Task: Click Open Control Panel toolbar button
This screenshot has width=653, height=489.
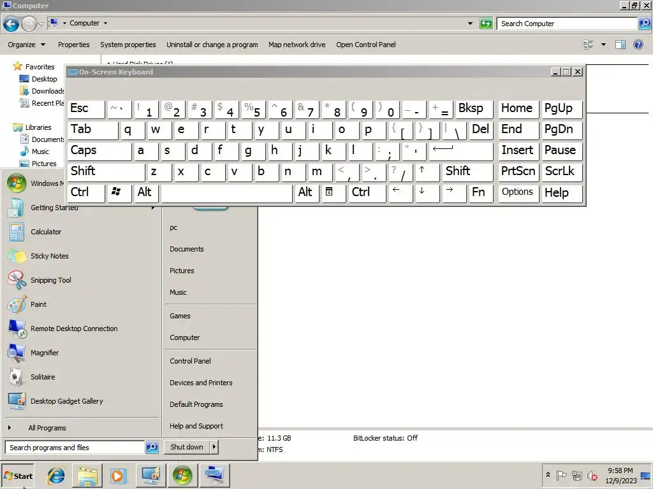Action: pyautogui.click(x=365, y=45)
